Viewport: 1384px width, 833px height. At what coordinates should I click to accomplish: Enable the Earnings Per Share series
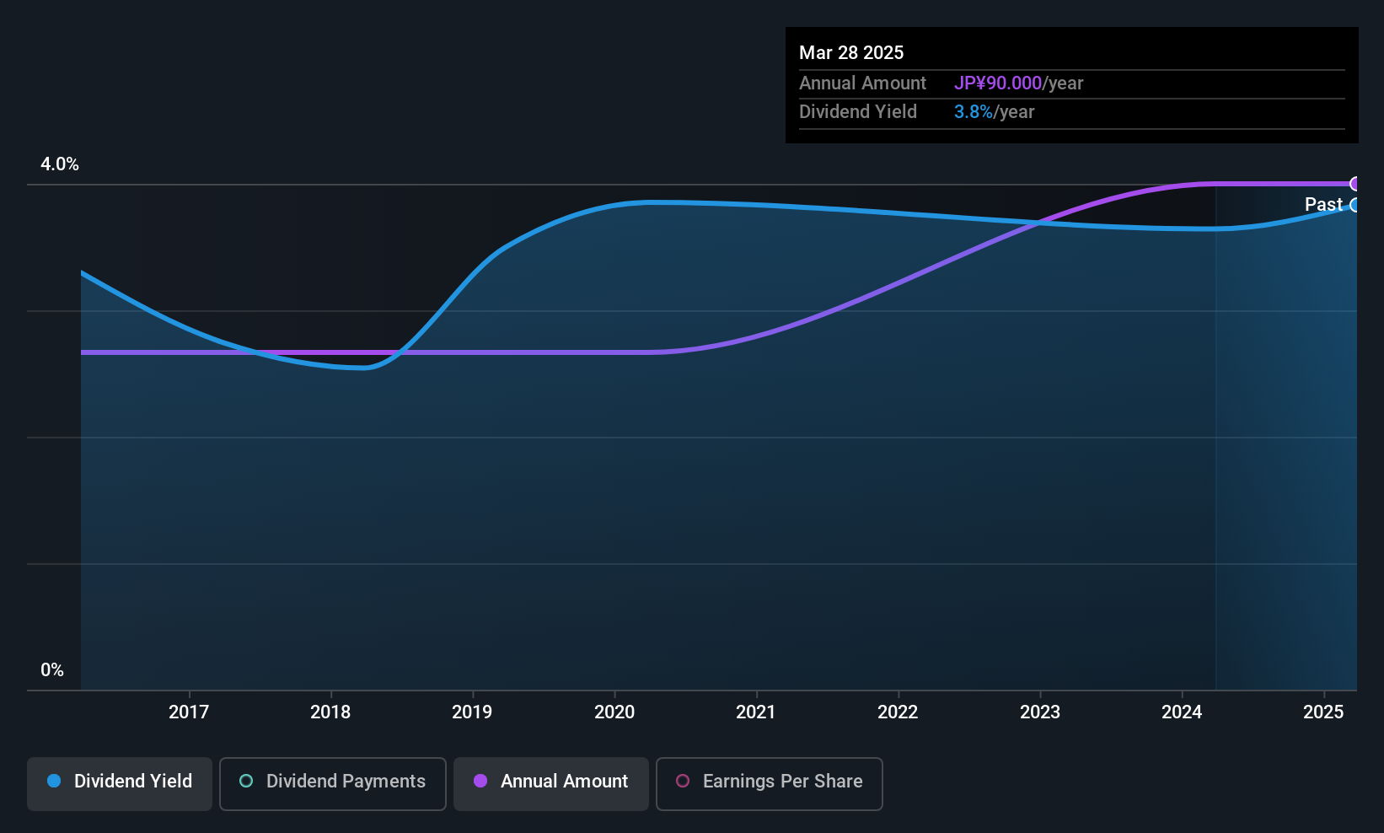click(769, 784)
